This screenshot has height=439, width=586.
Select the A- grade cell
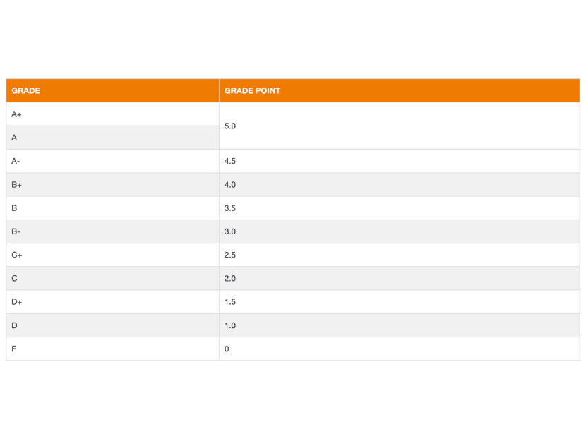(16, 161)
